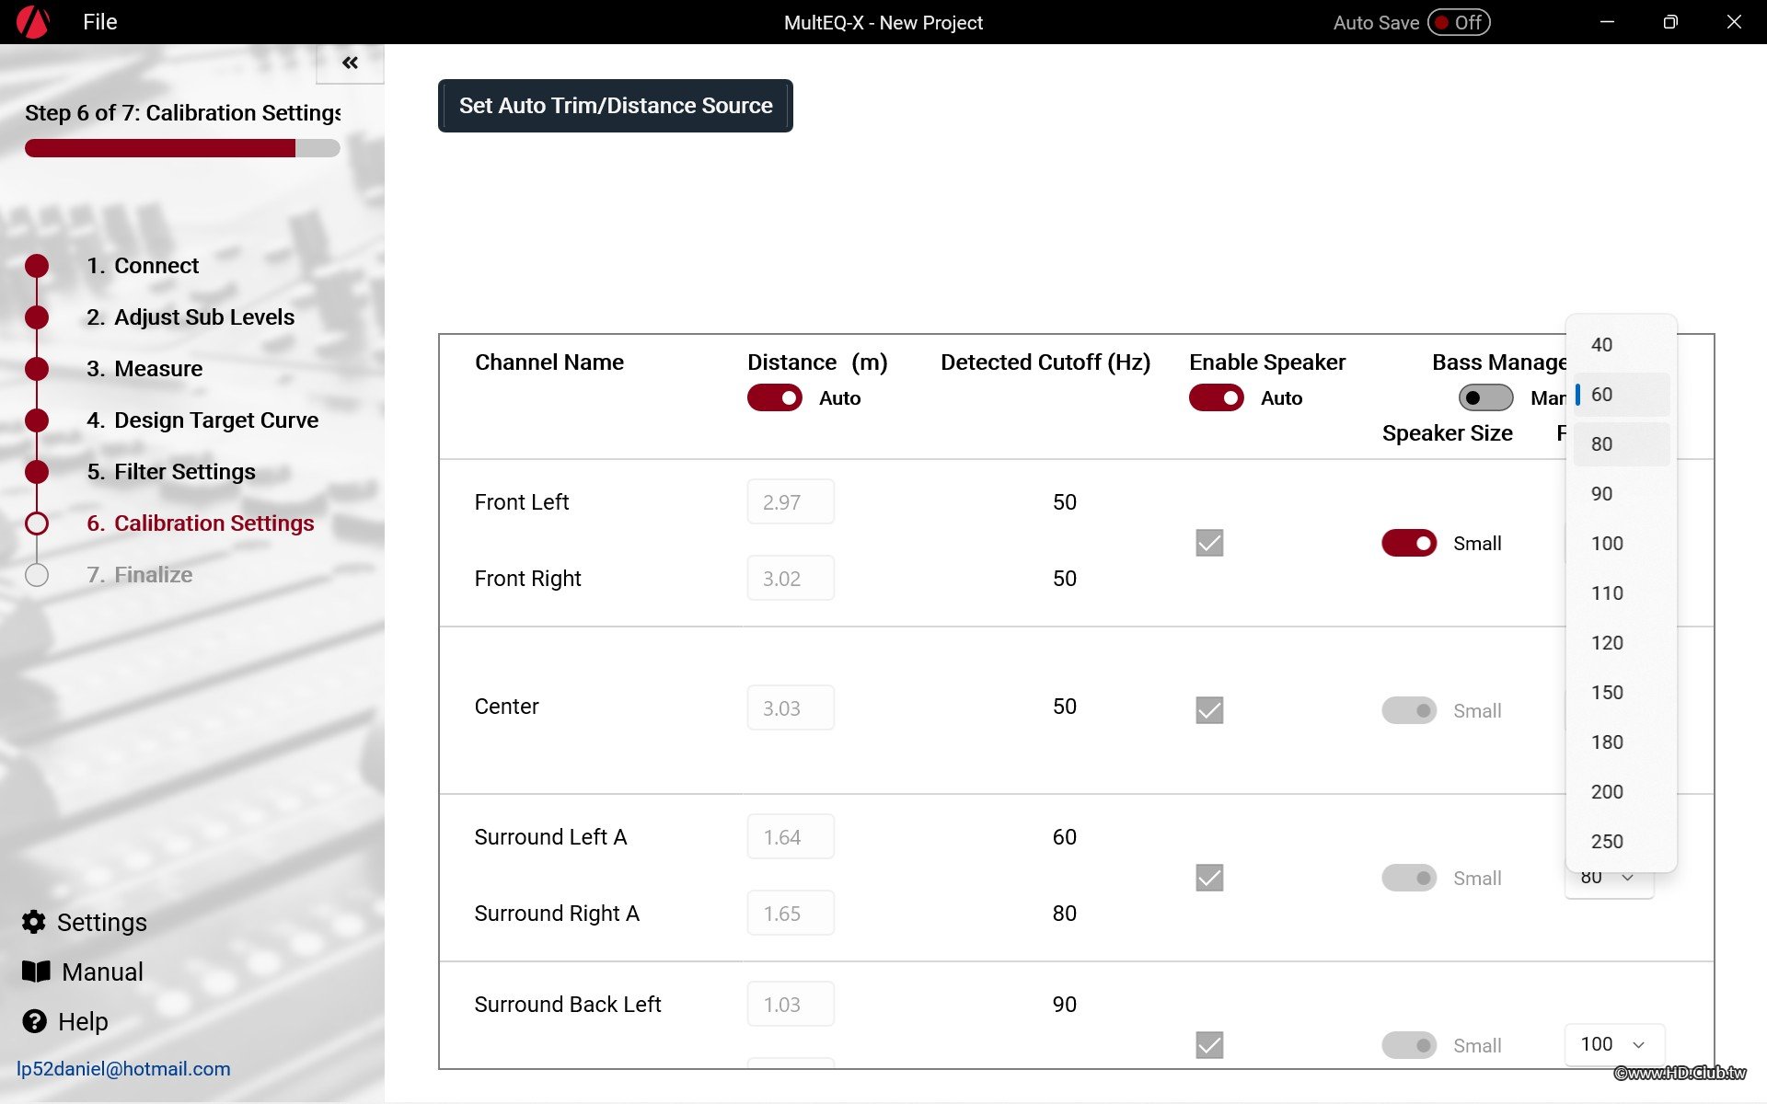Select 110 in the crossover list
This screenshot has height=1104, width=1767.
pyautogui.click(x=1622, y=592)
